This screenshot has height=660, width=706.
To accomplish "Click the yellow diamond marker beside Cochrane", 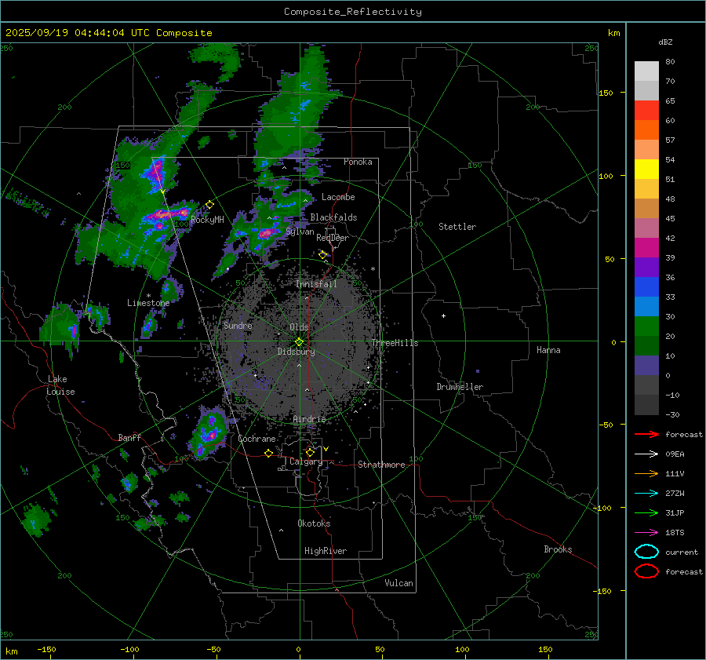I will tap(269, 453).
